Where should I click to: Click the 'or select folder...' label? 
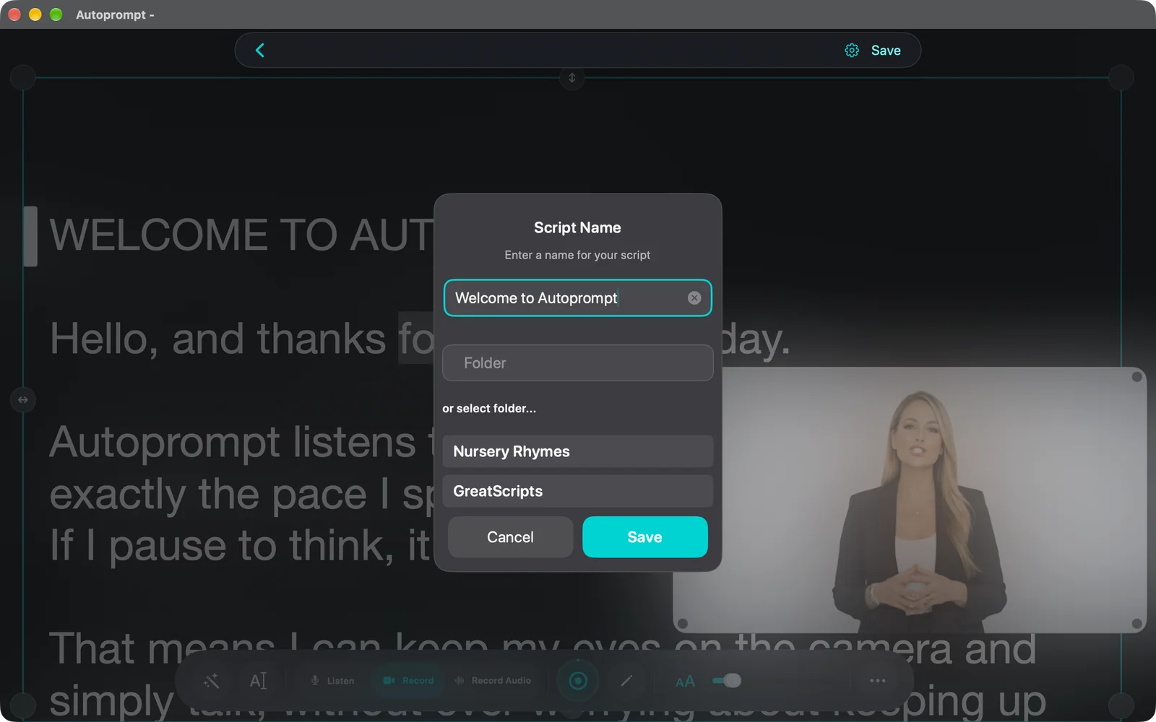point(489,409)
